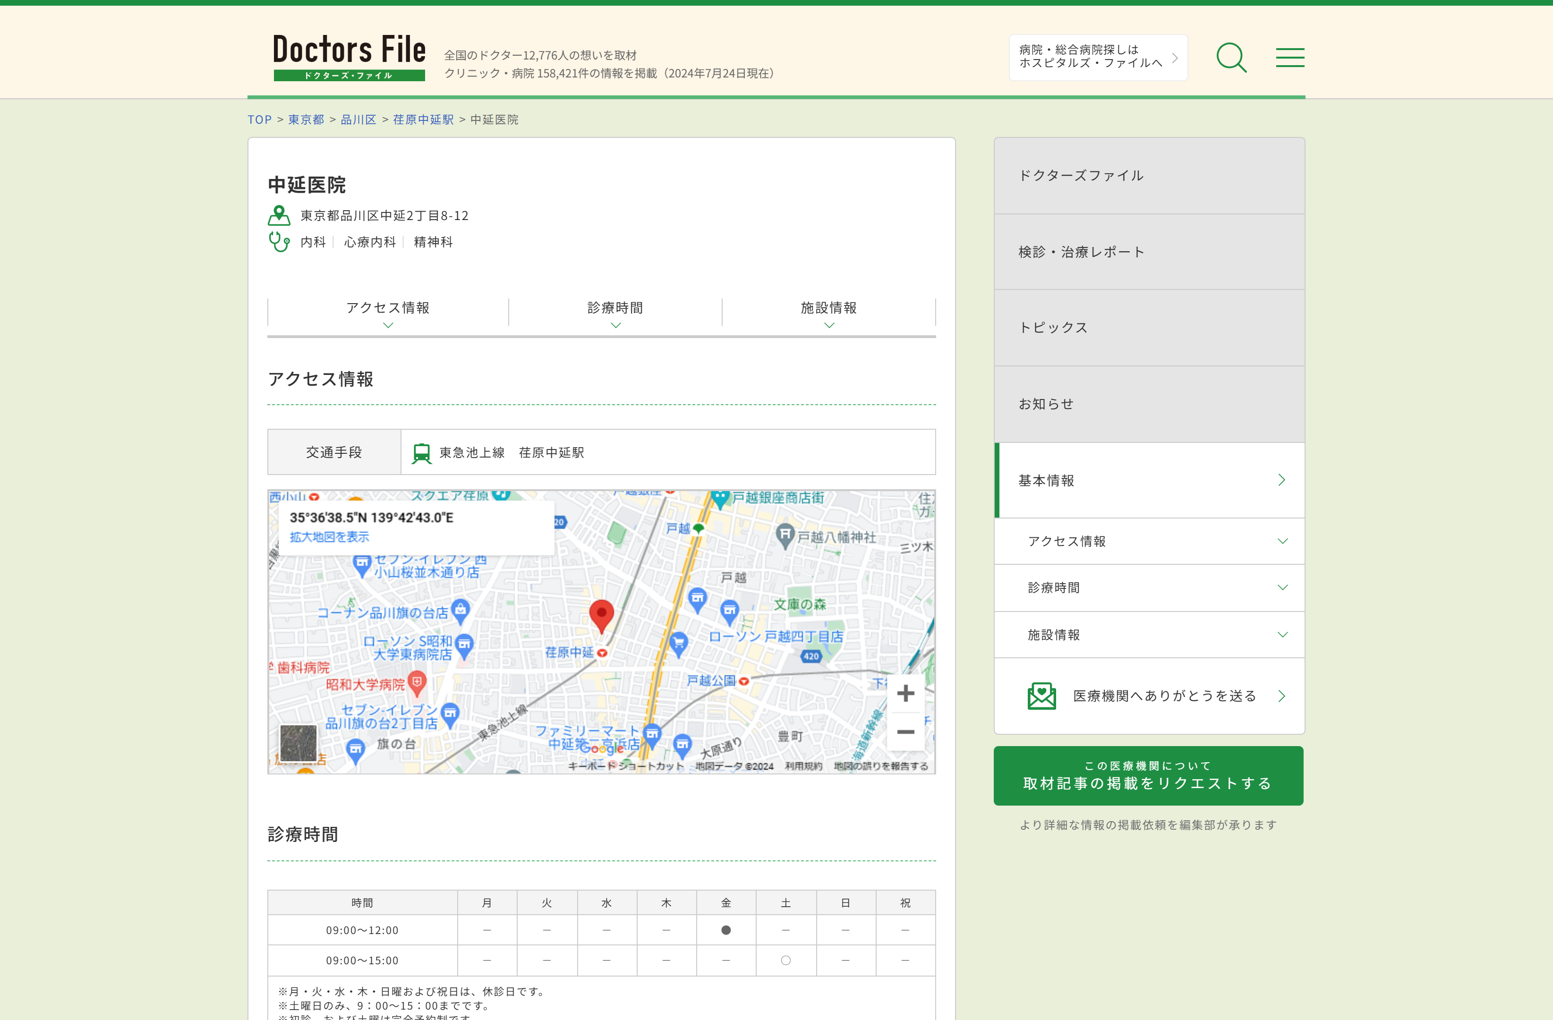Select お知らせ sidebar item
Image resolution: width=1553 pixels, height=1020 pixels.
click(x=1149, y=404)
